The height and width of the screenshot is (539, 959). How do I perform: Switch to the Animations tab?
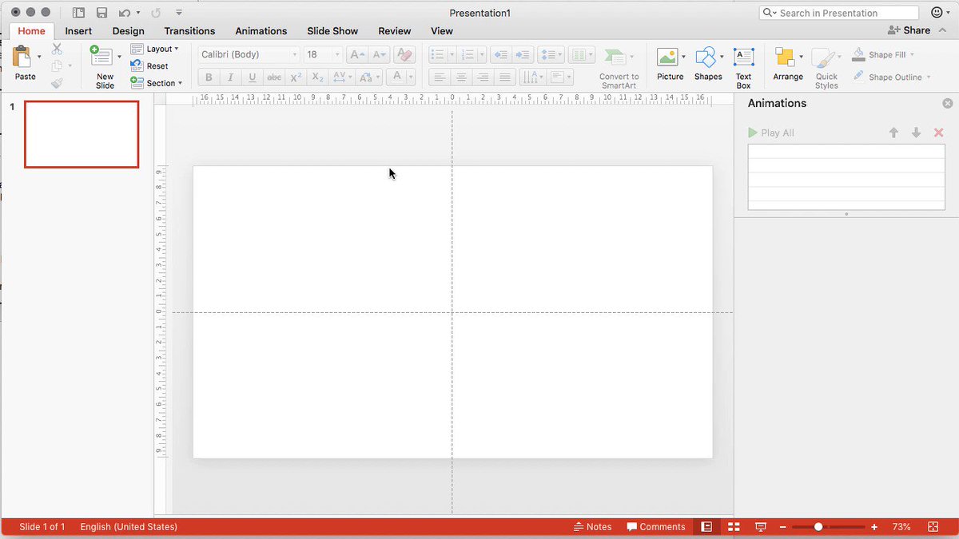point(261,31)
